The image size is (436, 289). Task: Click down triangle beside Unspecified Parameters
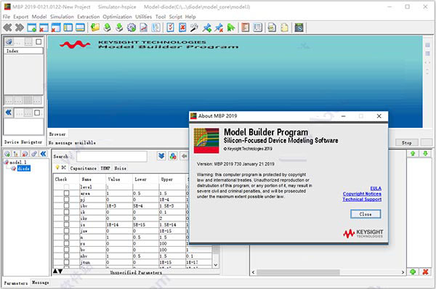click(60, 271)
